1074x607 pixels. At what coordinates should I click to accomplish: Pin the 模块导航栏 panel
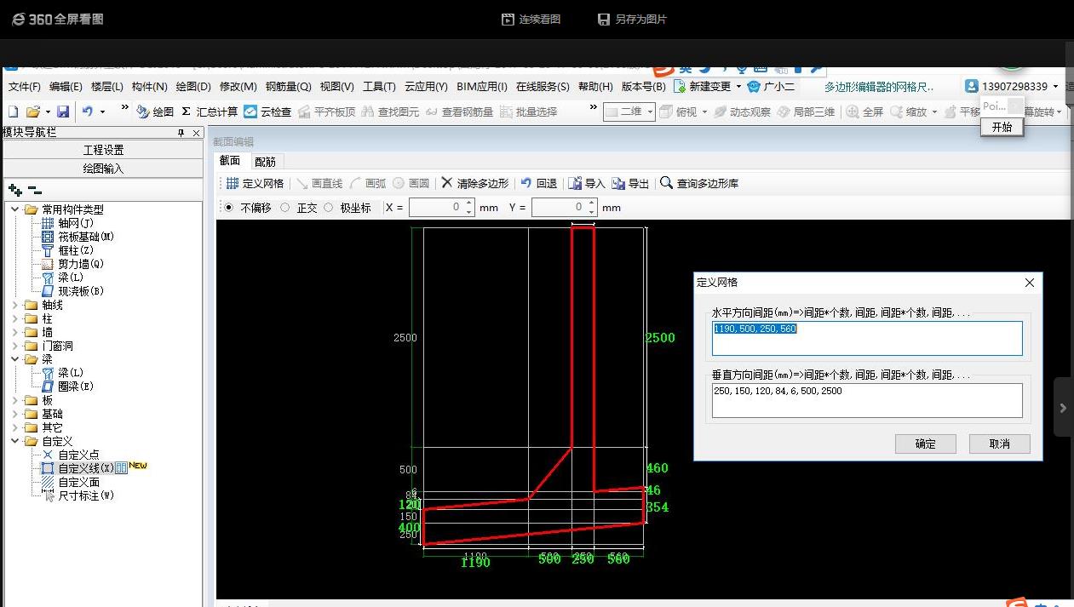tap(181, 133)
